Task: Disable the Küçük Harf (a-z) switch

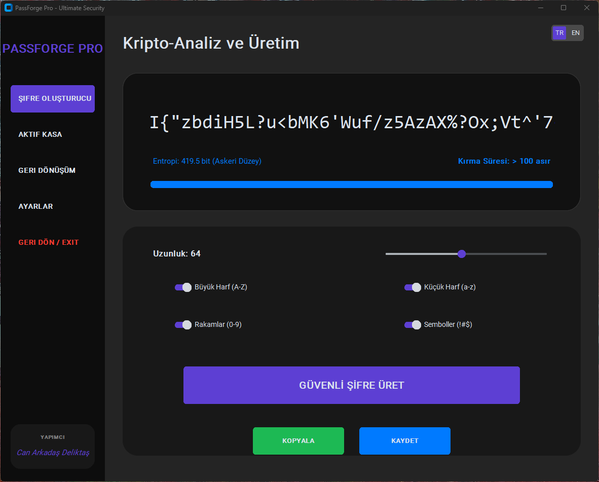Action: [413, 287]
